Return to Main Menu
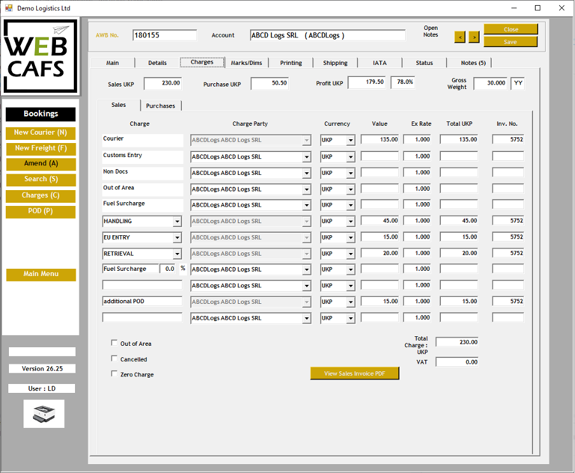 (x=41, y=274)
